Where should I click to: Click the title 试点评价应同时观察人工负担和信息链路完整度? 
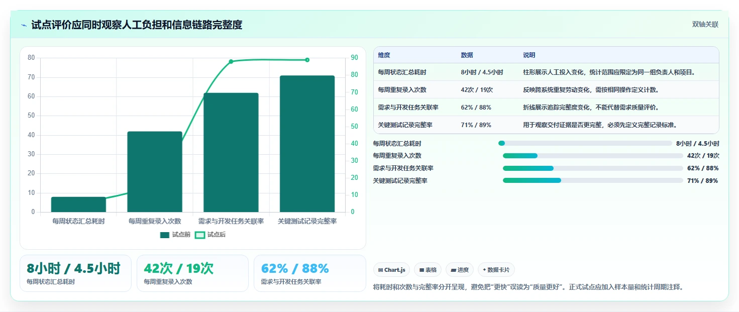pyautogui.click(x=137, y=25)
